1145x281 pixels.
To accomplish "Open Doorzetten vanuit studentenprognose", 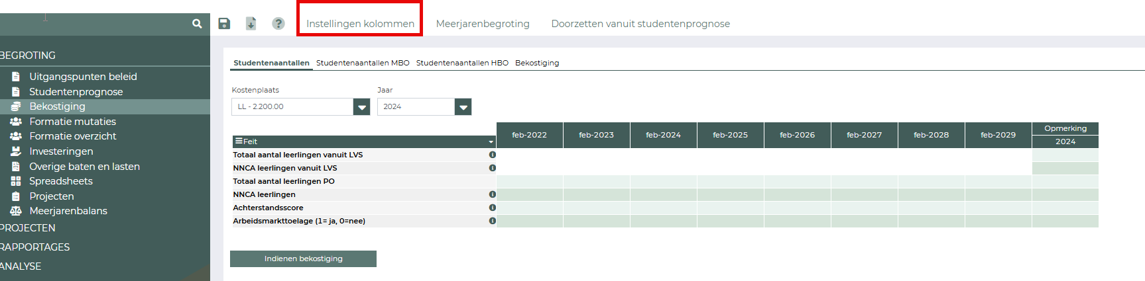I will coord(640,24).
